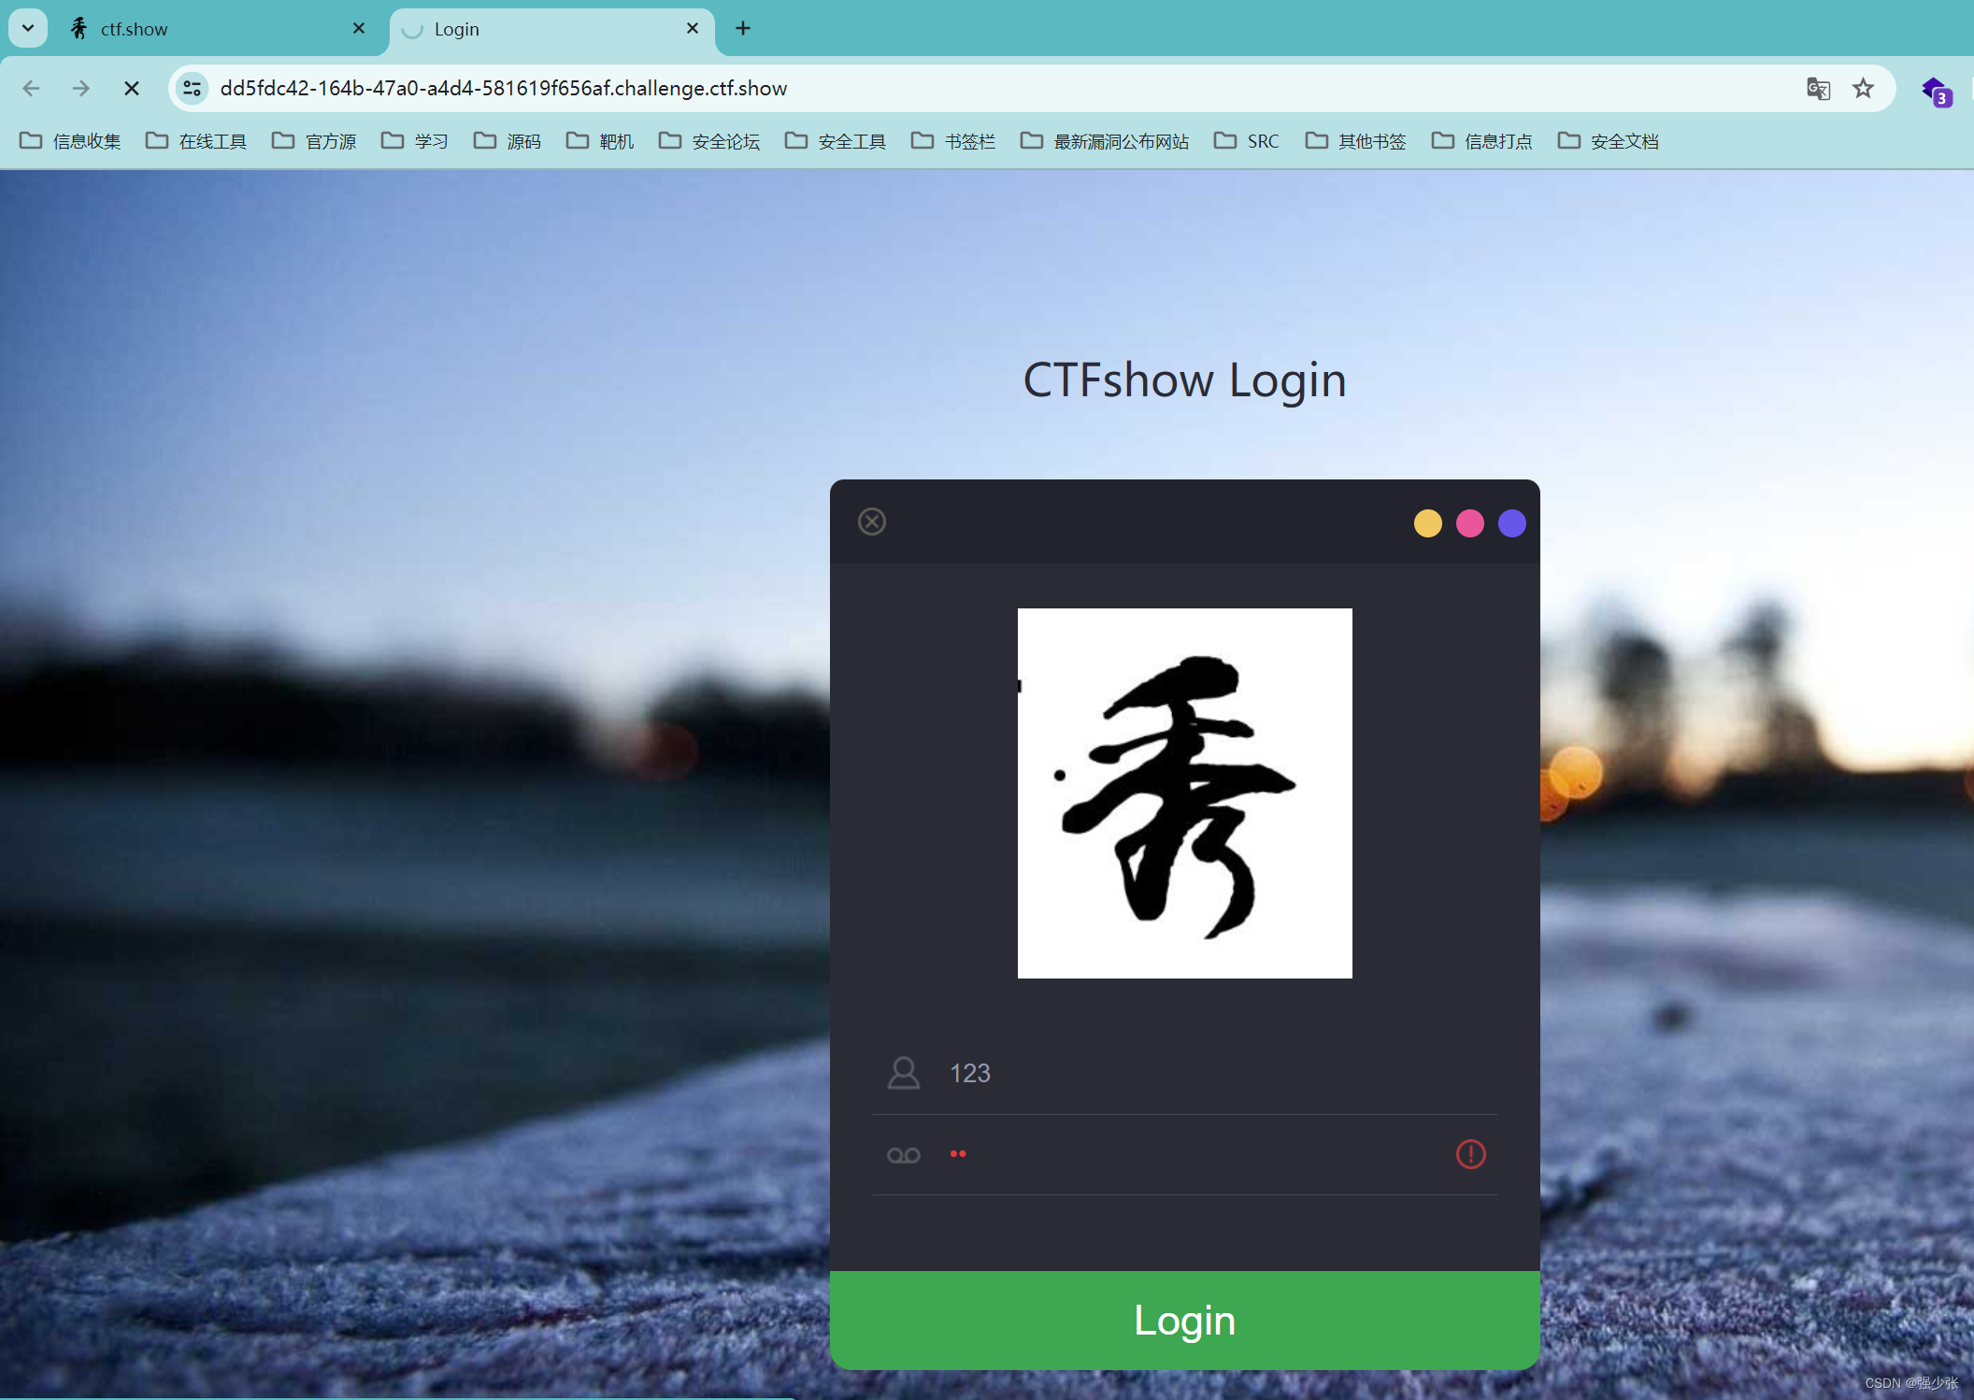Click the pink dot in login panel

(x=1470, y=523)
